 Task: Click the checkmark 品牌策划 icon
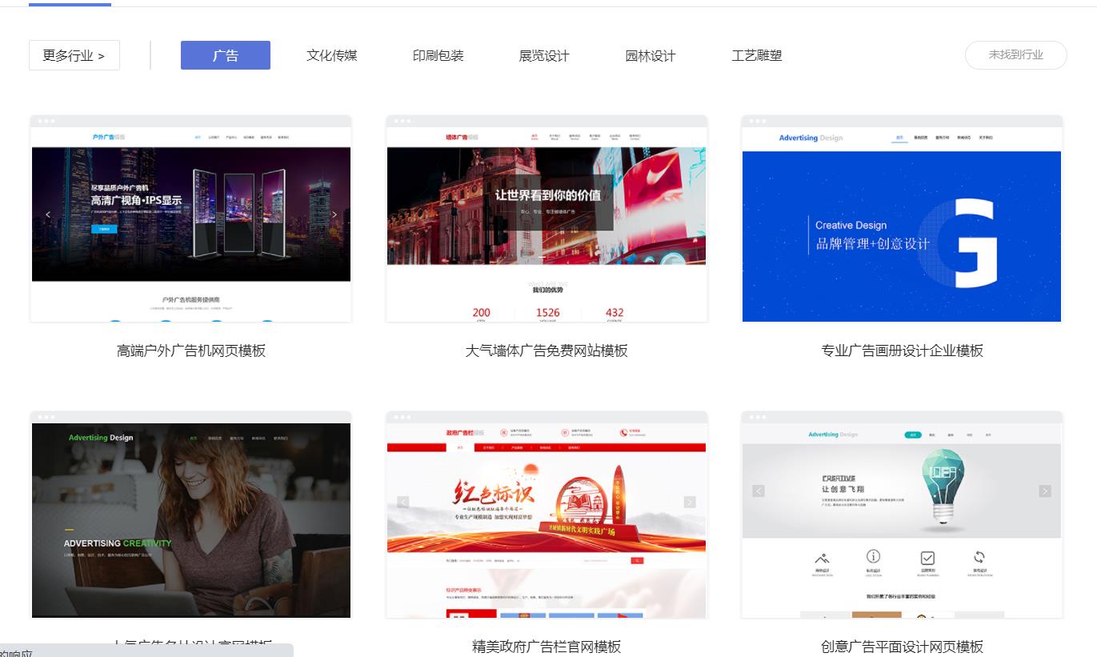coord(927,557)
